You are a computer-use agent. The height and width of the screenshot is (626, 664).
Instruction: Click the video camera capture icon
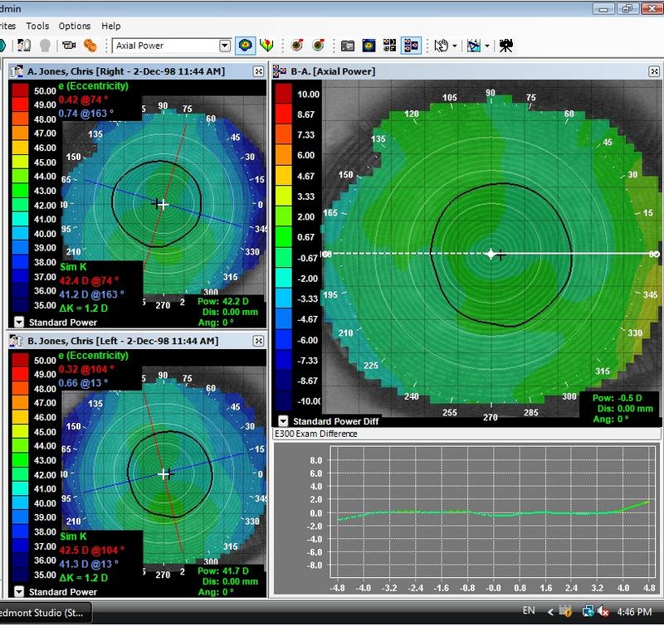point(69,46)
